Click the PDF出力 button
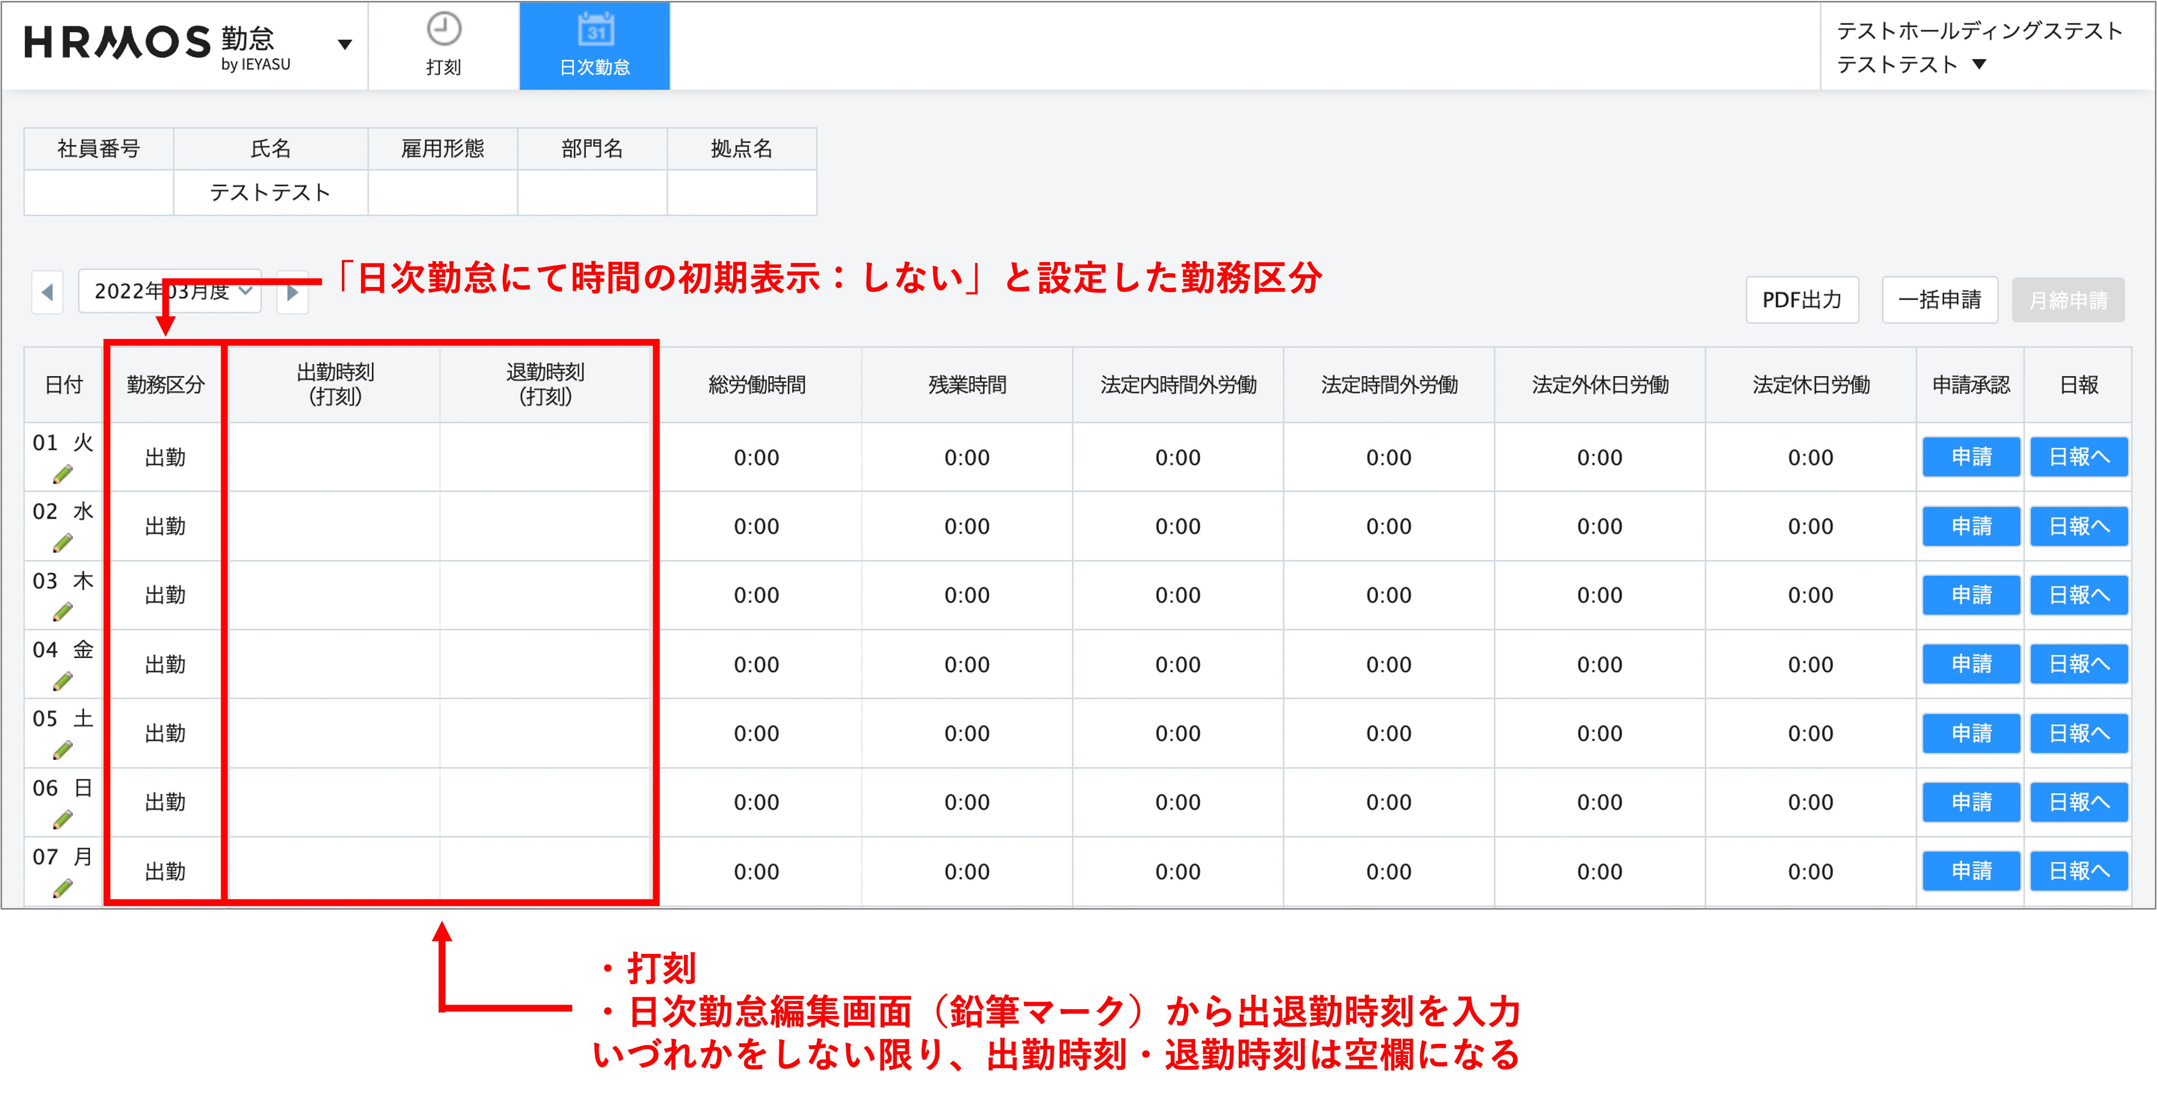This screenshot has width=2157, height=1100. point(1802,300)
